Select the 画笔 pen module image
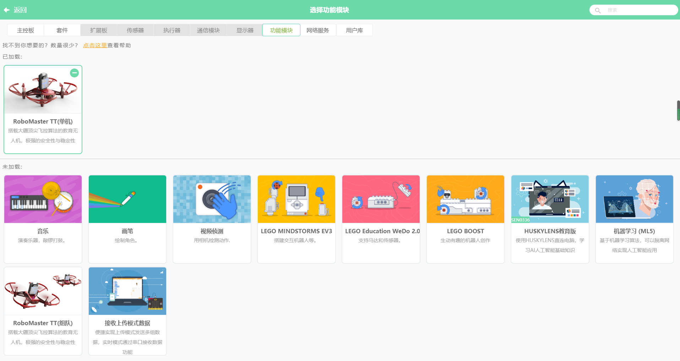 pyautogui.click(x=127, y=199)
